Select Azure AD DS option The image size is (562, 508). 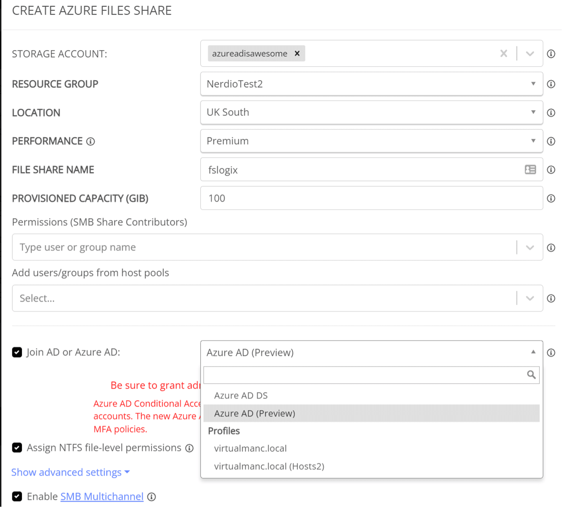371,395
